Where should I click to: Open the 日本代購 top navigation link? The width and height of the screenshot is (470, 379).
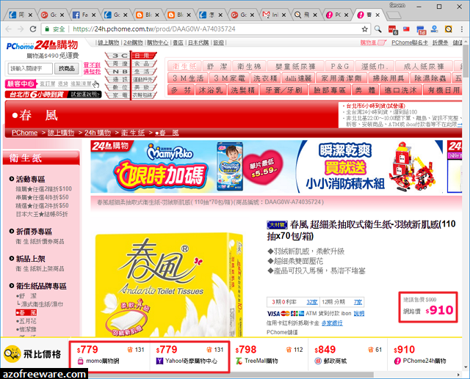click(x=198, y=43)
